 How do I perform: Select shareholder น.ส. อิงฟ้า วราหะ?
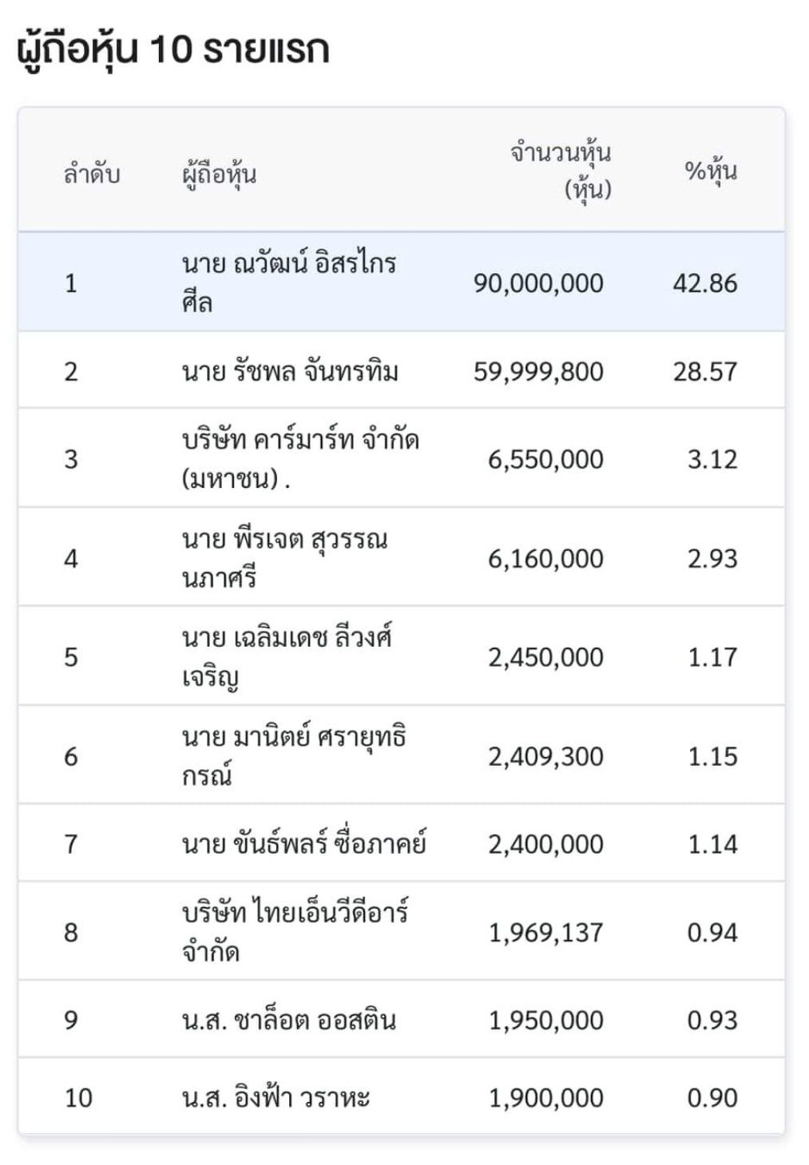coord(401,1096)
